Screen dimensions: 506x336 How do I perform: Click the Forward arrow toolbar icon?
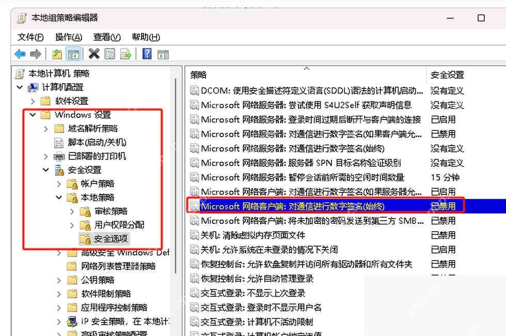36,54
